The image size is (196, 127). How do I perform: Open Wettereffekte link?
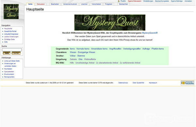click(90, 59)
